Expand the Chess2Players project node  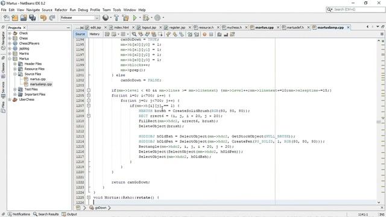[x=10, y=43]
